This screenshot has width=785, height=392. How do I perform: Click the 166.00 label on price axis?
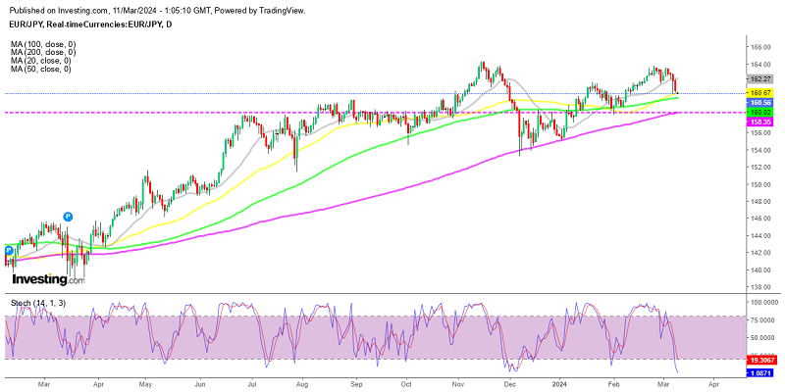[x=759, y=47]
